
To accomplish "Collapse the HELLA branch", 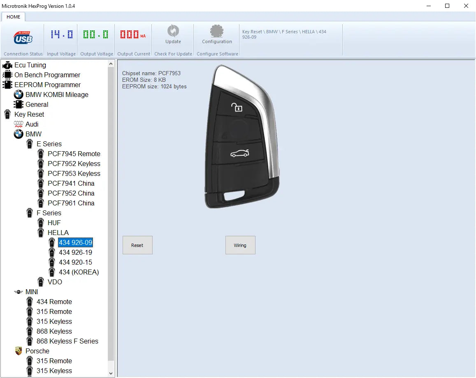I will pos(40,233).
